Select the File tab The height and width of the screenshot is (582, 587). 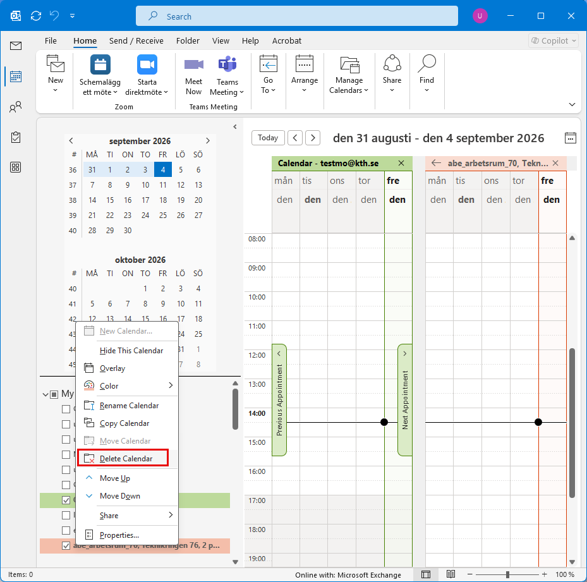click(x=51, y=40)
